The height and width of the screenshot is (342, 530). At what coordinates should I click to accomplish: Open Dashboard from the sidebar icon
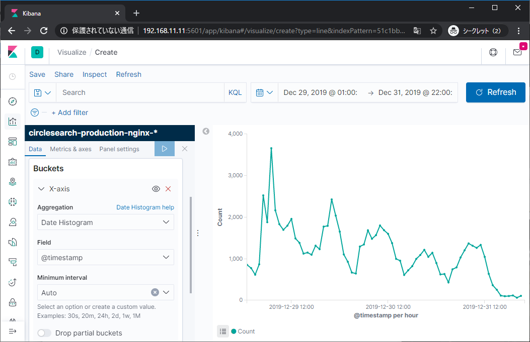tap(13, 142)
